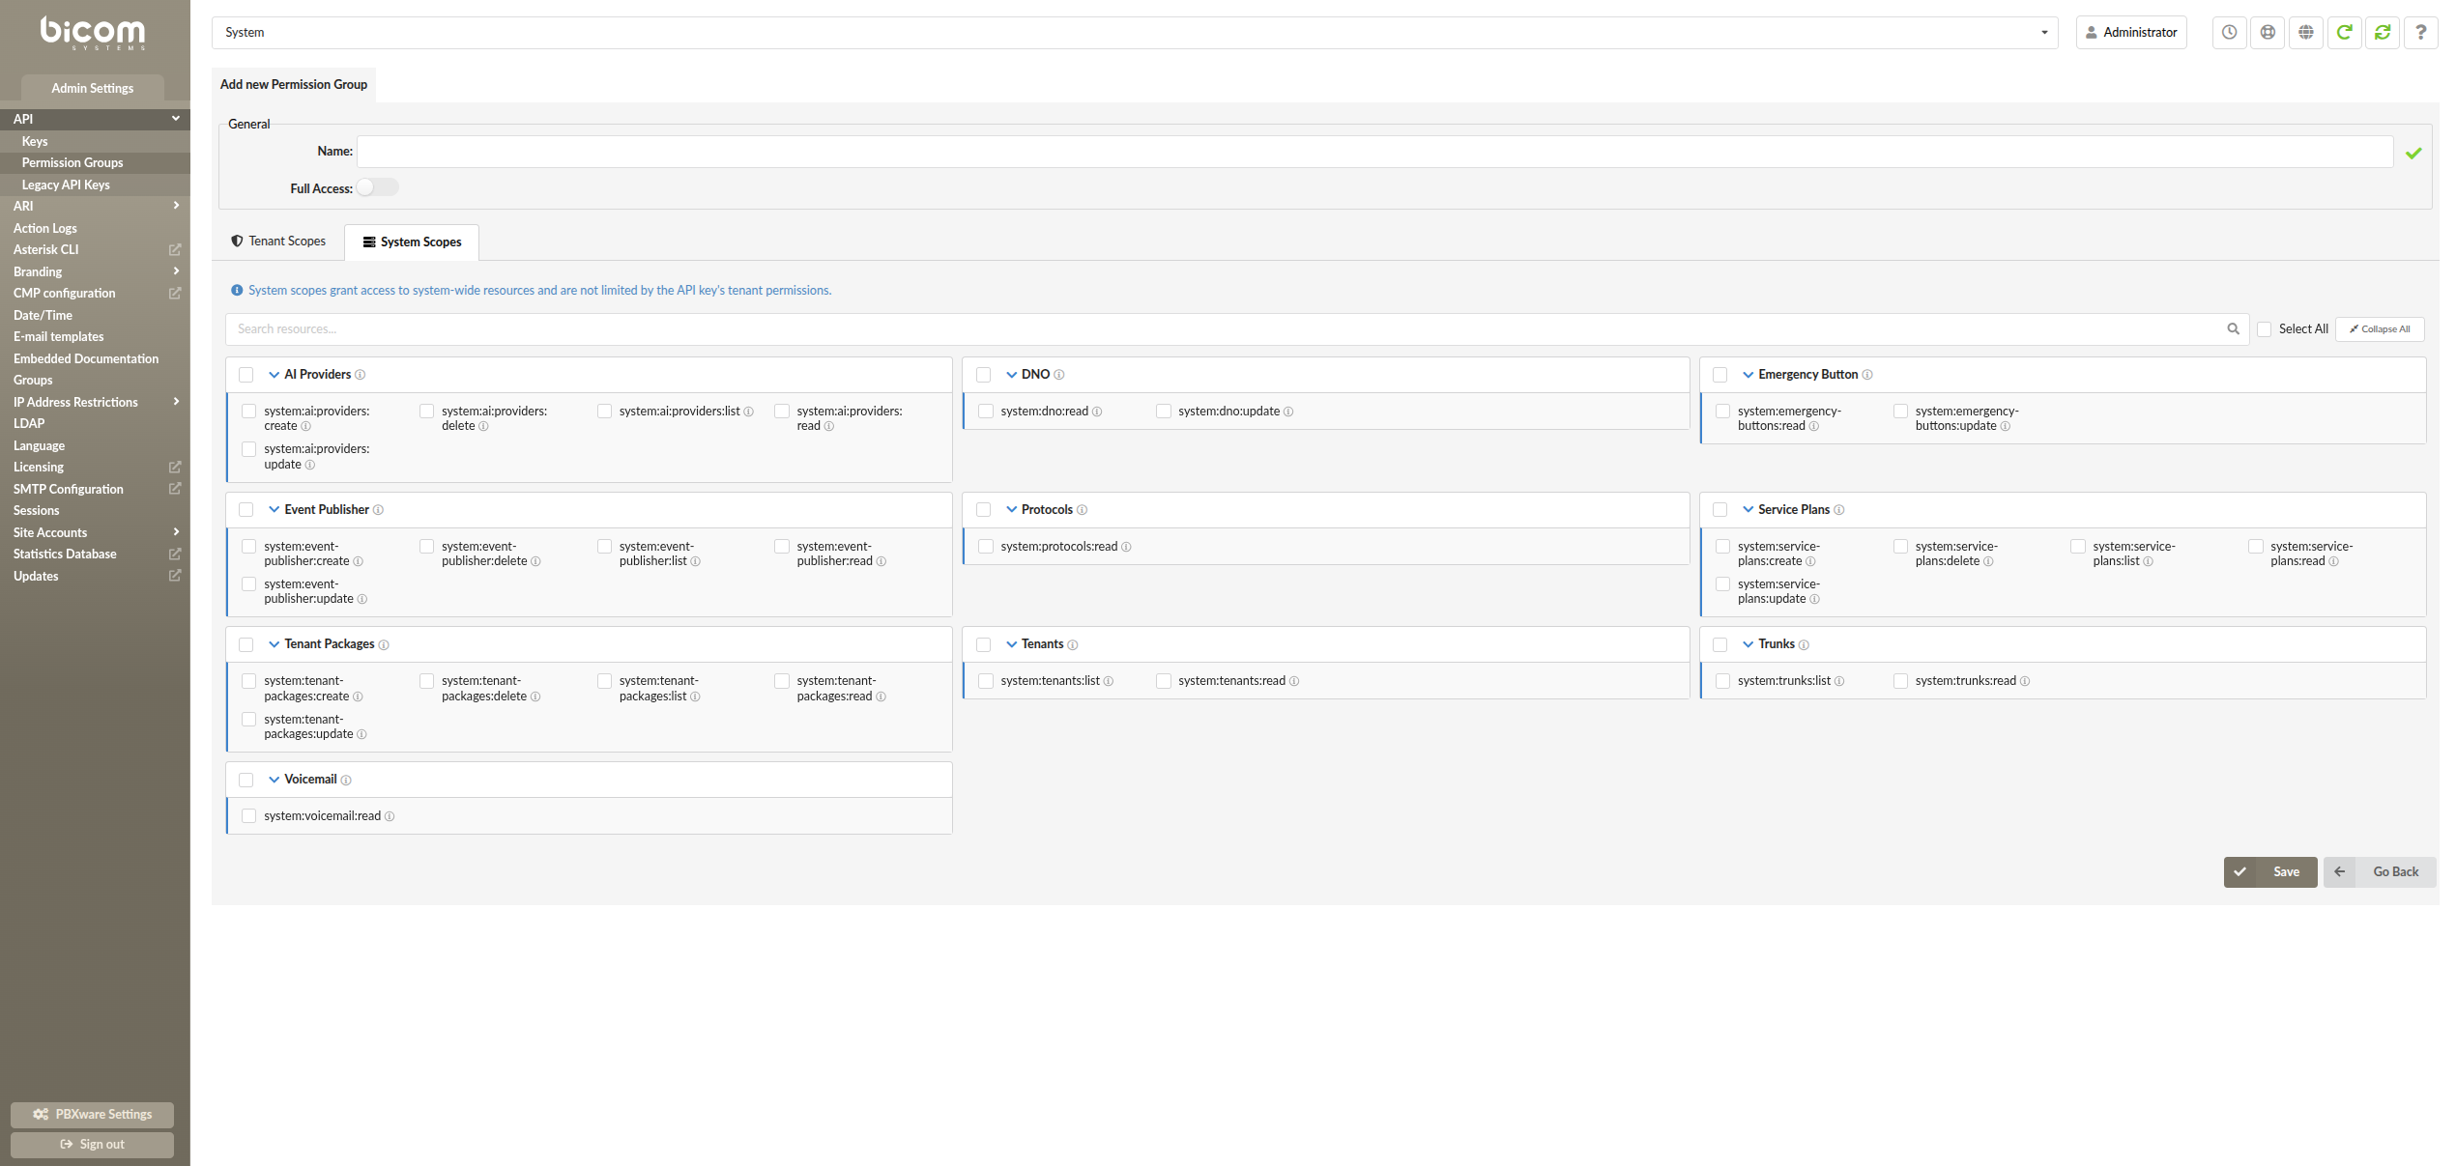Screen dimensions: 2456x1166
Task: Collapse the DNO section chevron
Action: (1012, 375)
